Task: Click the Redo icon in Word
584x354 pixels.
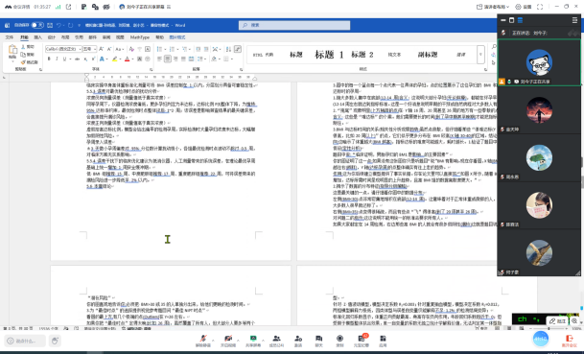Action: coord(70,25)
